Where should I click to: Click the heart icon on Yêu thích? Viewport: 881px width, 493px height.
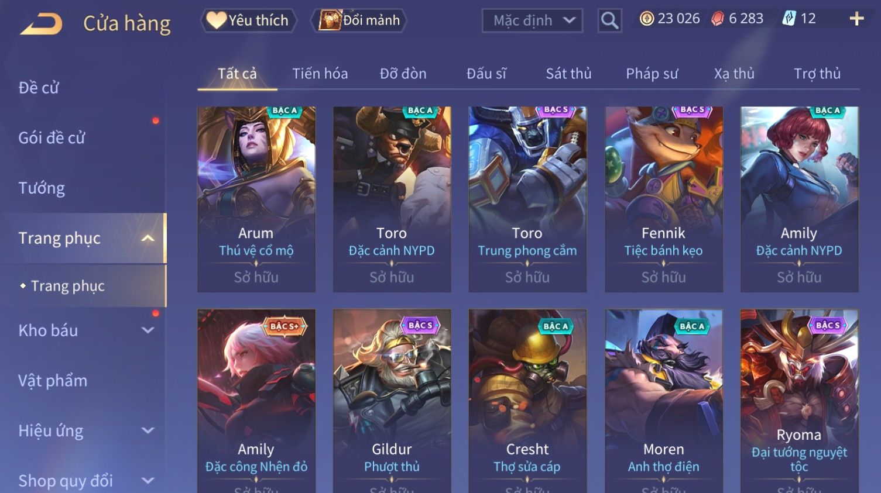(216, 20)
